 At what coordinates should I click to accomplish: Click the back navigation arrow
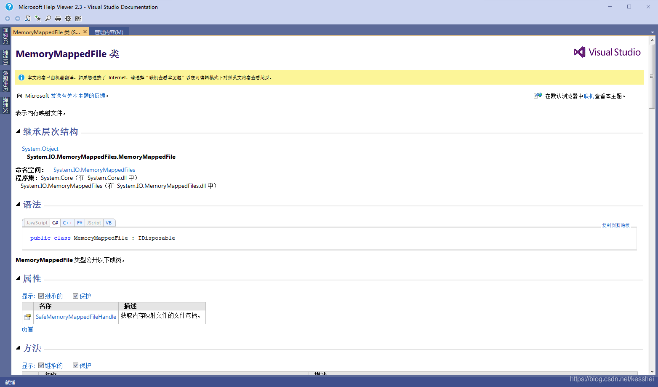(8, 19)
